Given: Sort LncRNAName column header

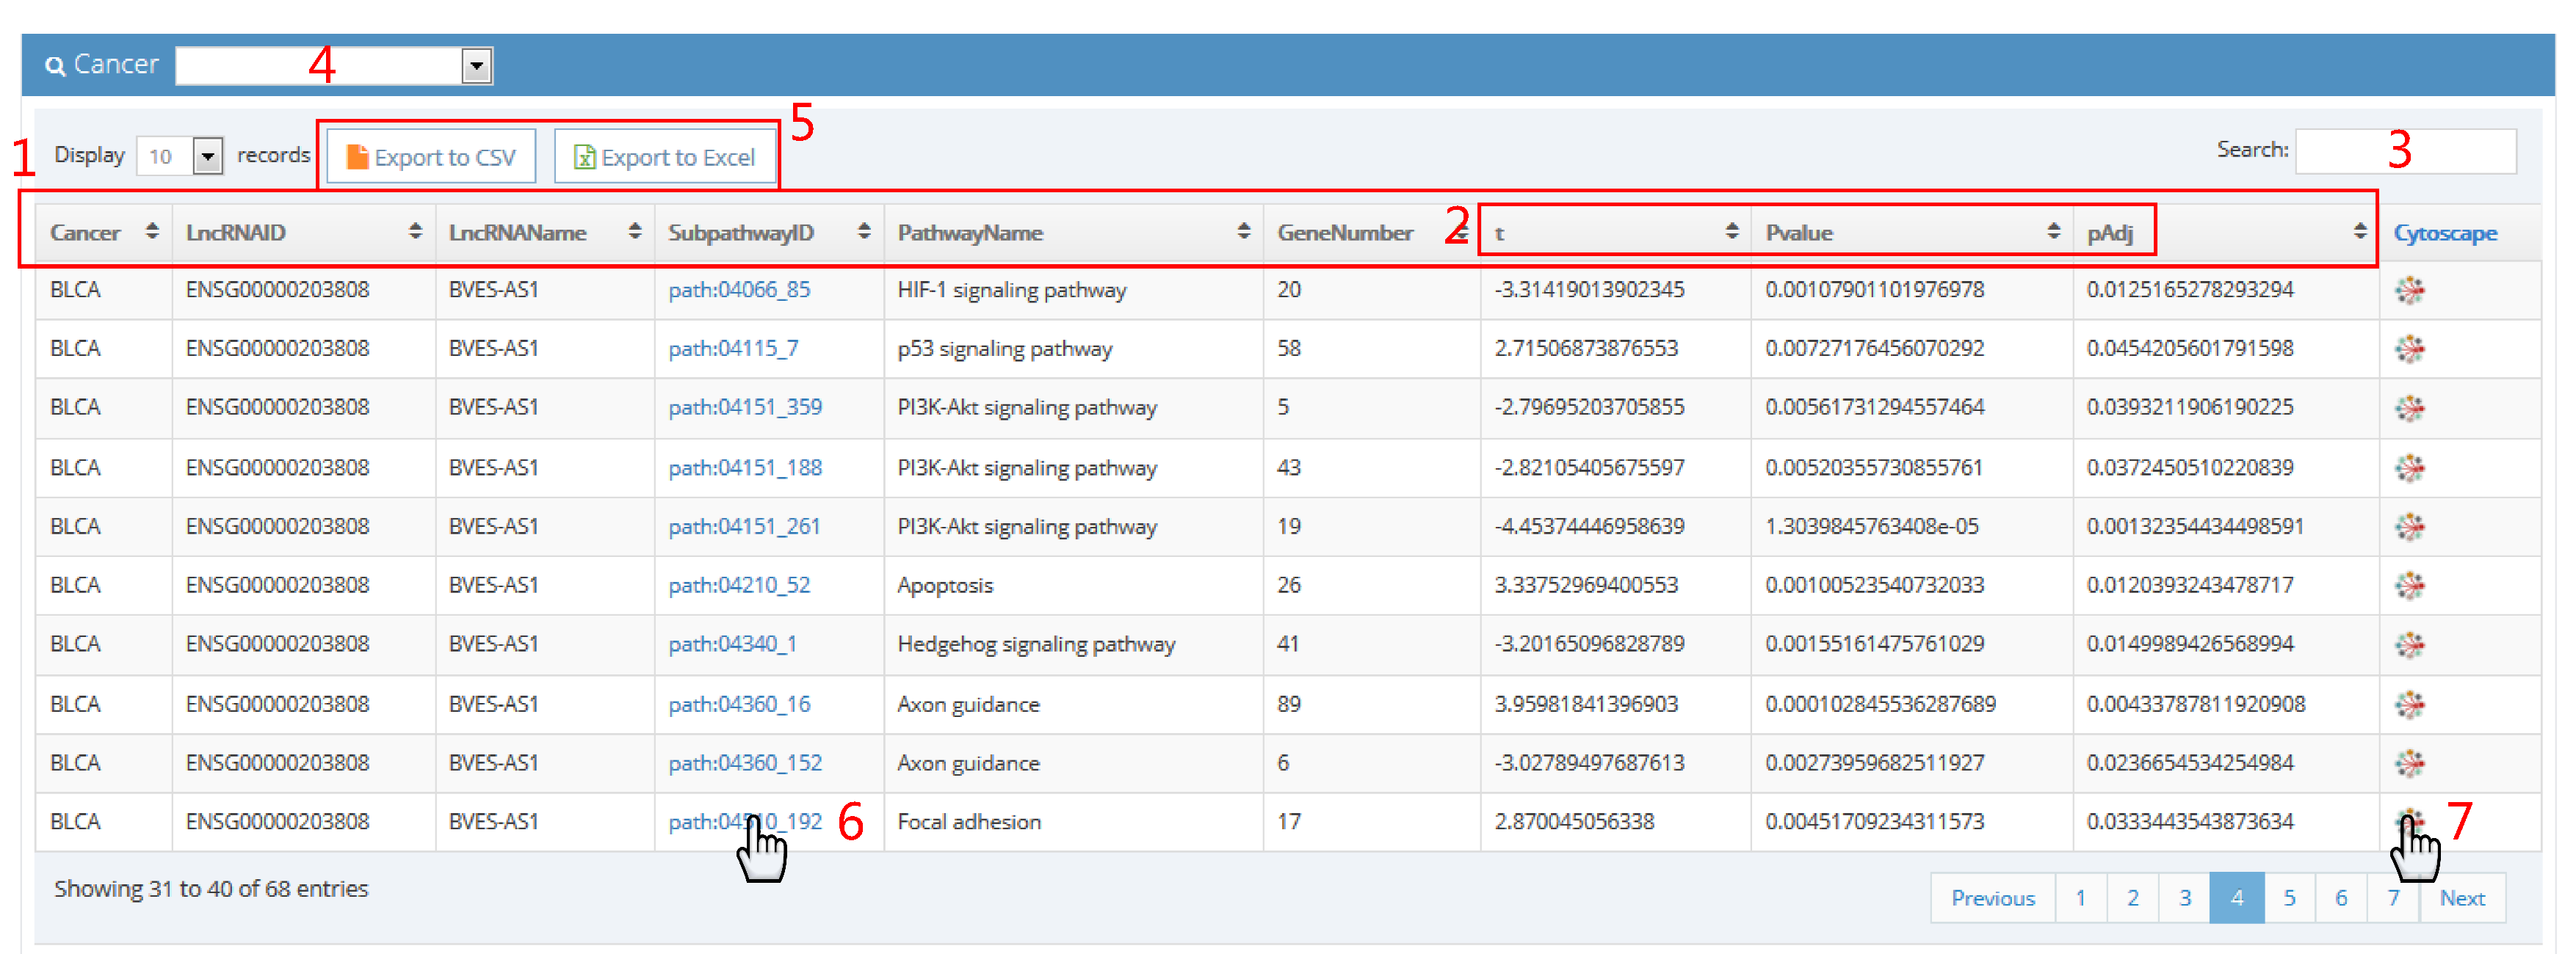Looking at the screenshot, I should tap(634, 232).
